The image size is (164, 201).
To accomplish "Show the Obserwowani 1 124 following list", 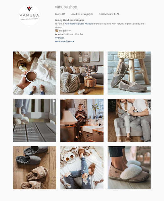I will pos(109,14).
